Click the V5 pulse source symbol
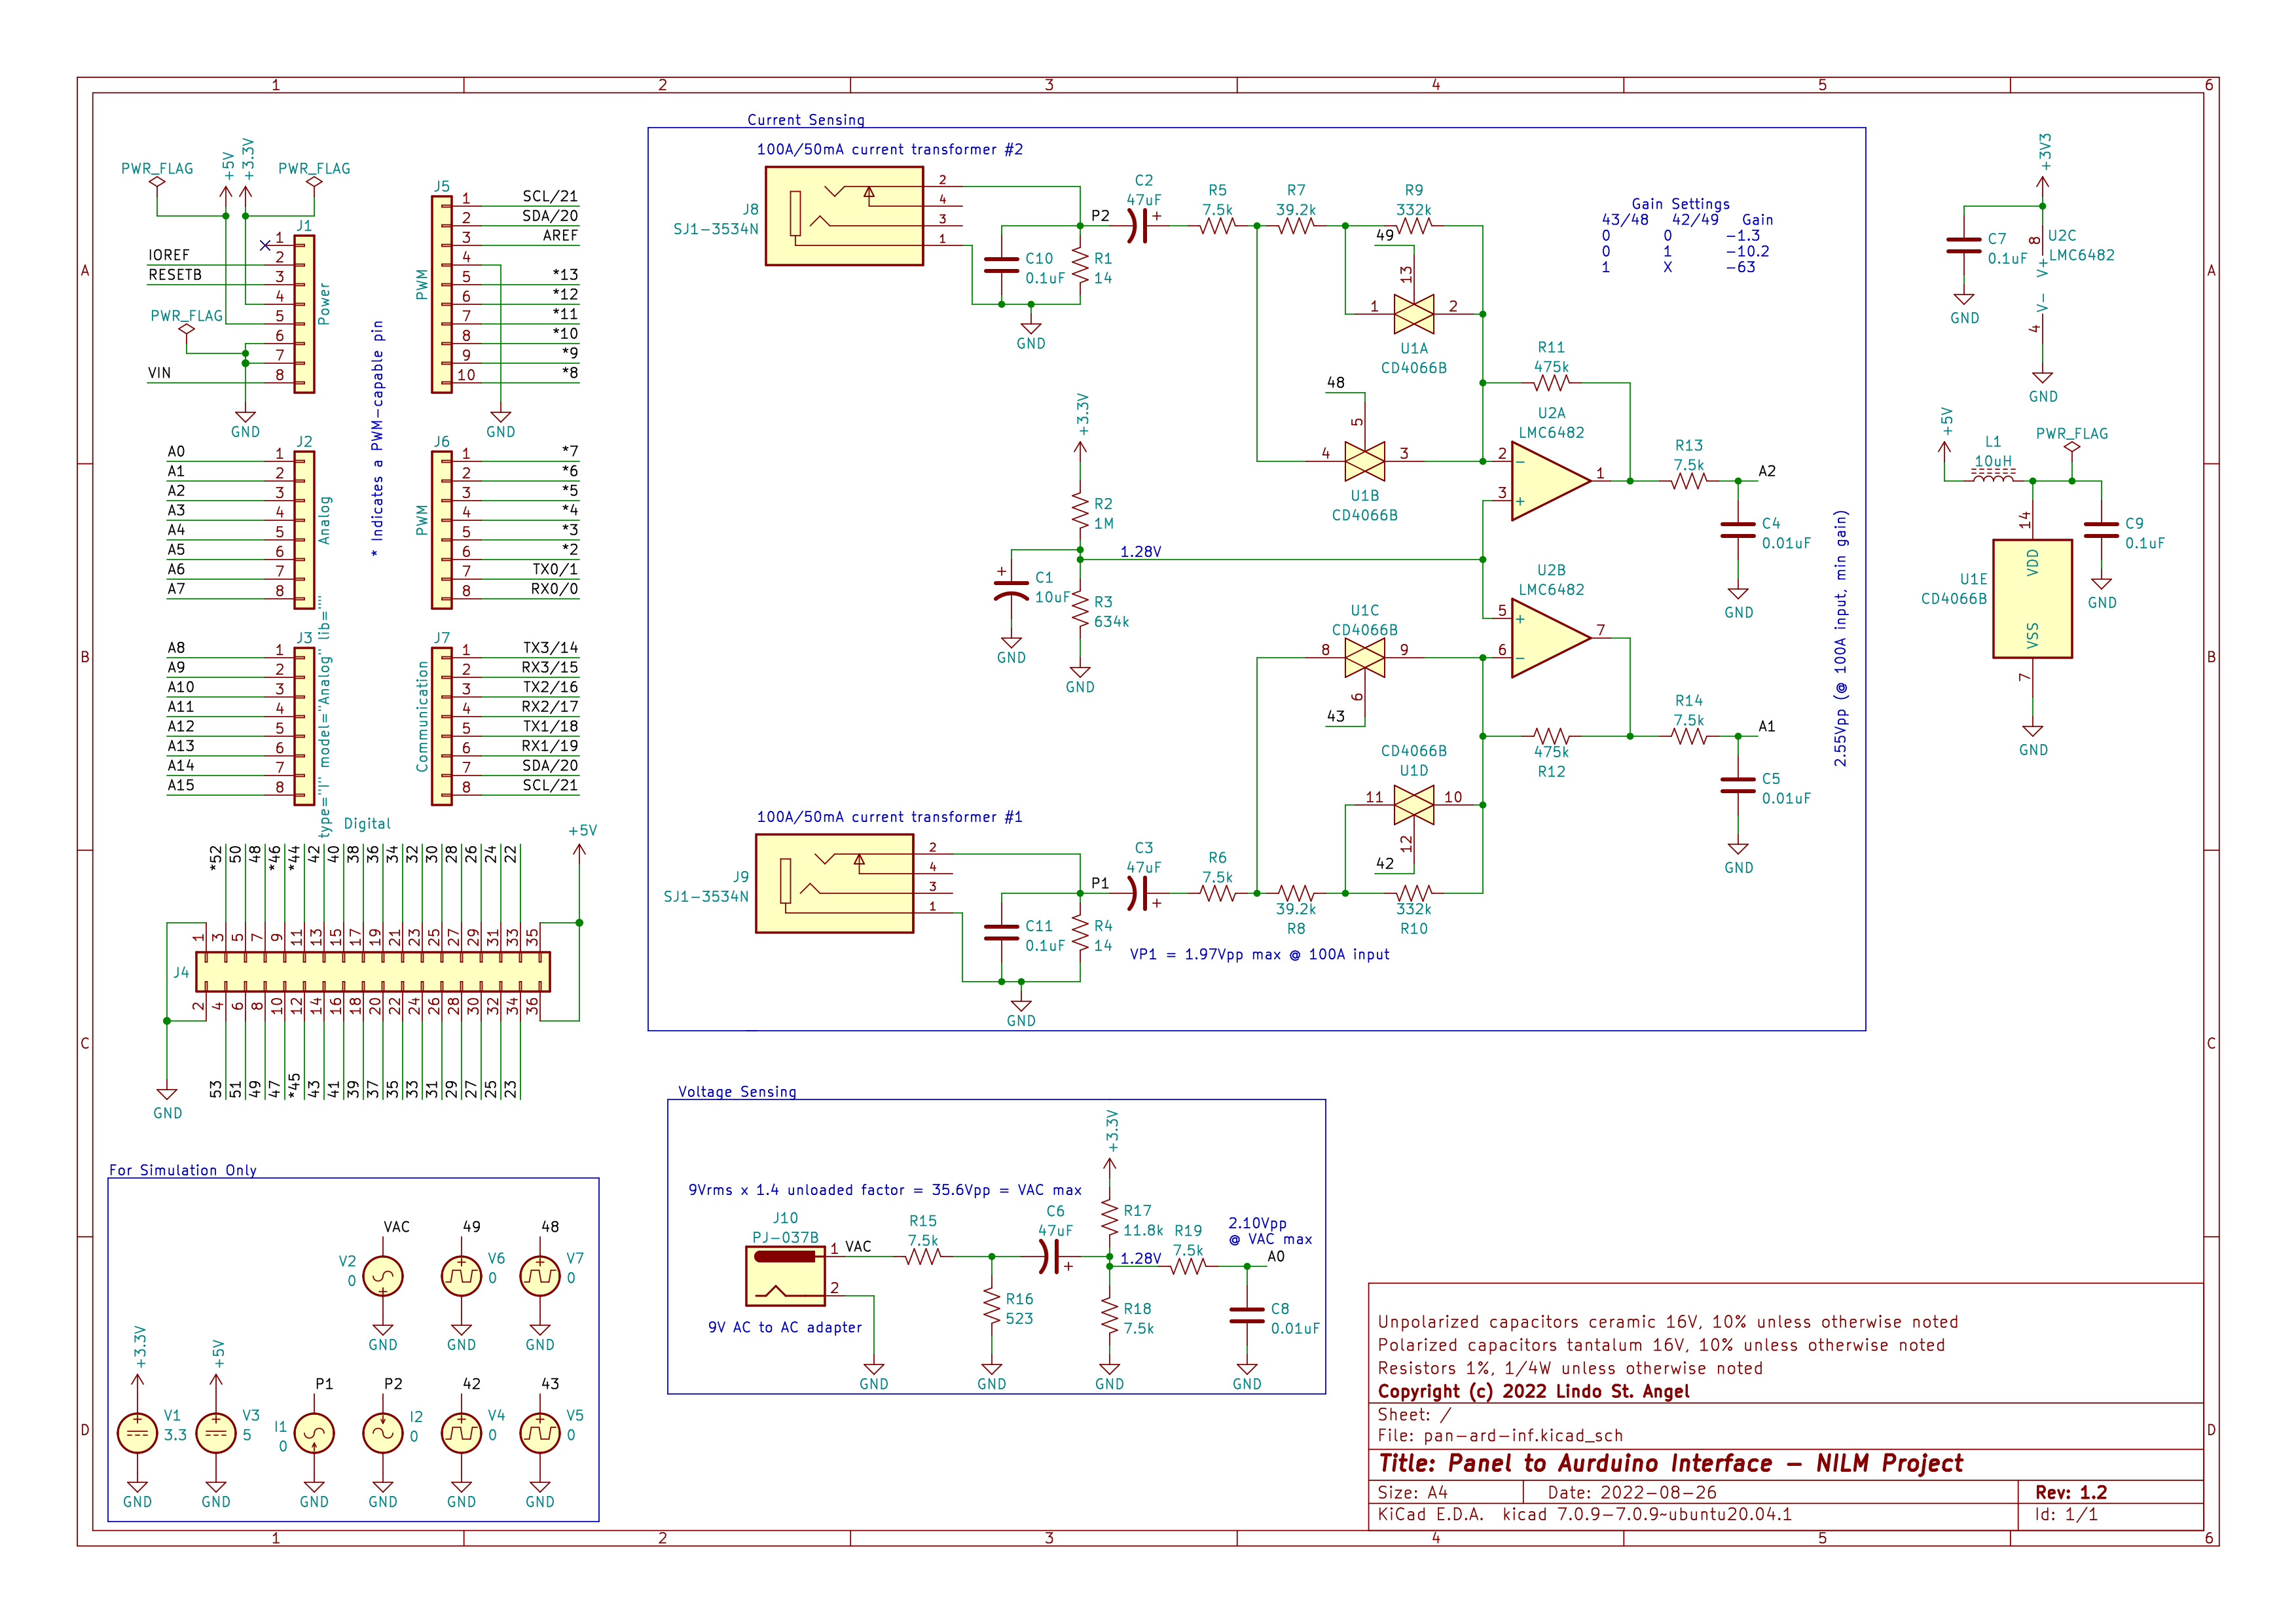 (x=540, y=1433)
